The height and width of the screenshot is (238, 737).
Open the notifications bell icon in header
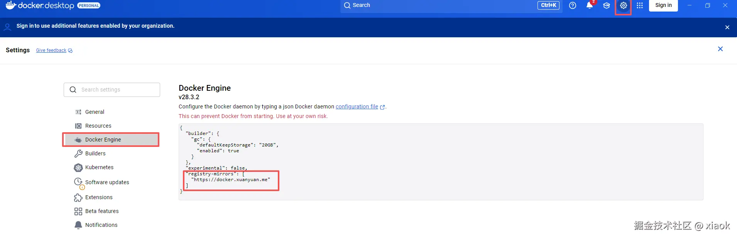coord(590,5)
